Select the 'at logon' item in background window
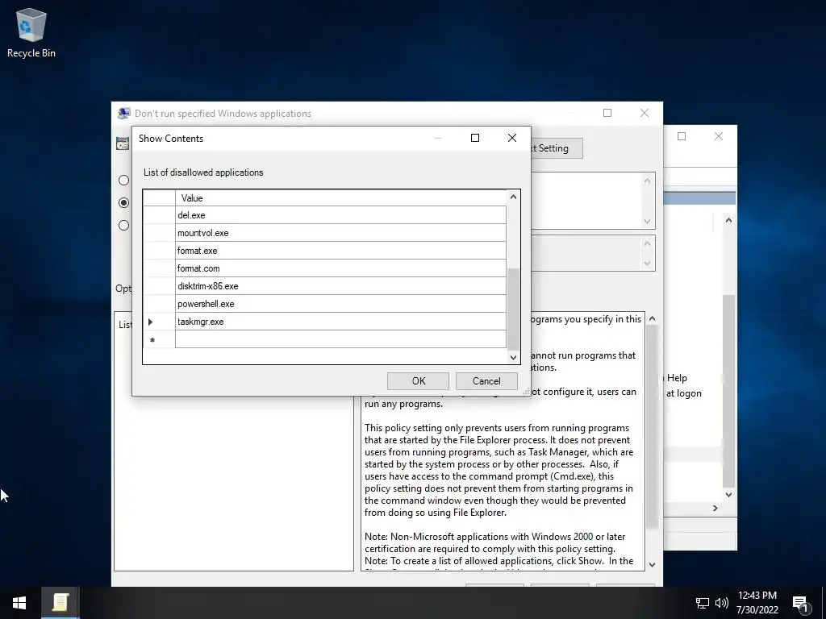The height and width of the screenshot is (619, 826). pos(684,393)
